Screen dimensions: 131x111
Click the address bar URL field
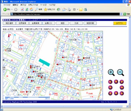[x=65, y=14]
